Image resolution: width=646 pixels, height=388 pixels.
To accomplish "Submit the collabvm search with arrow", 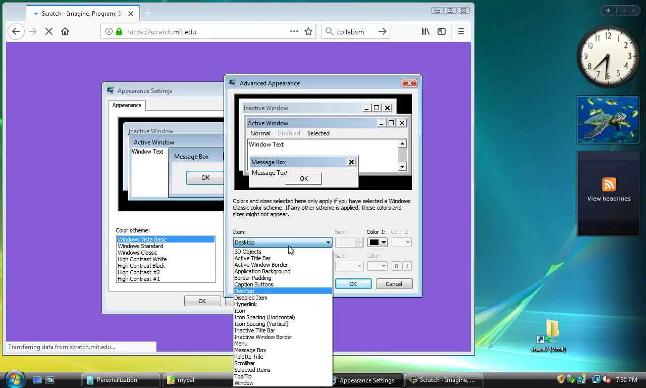I will (383, 31).
